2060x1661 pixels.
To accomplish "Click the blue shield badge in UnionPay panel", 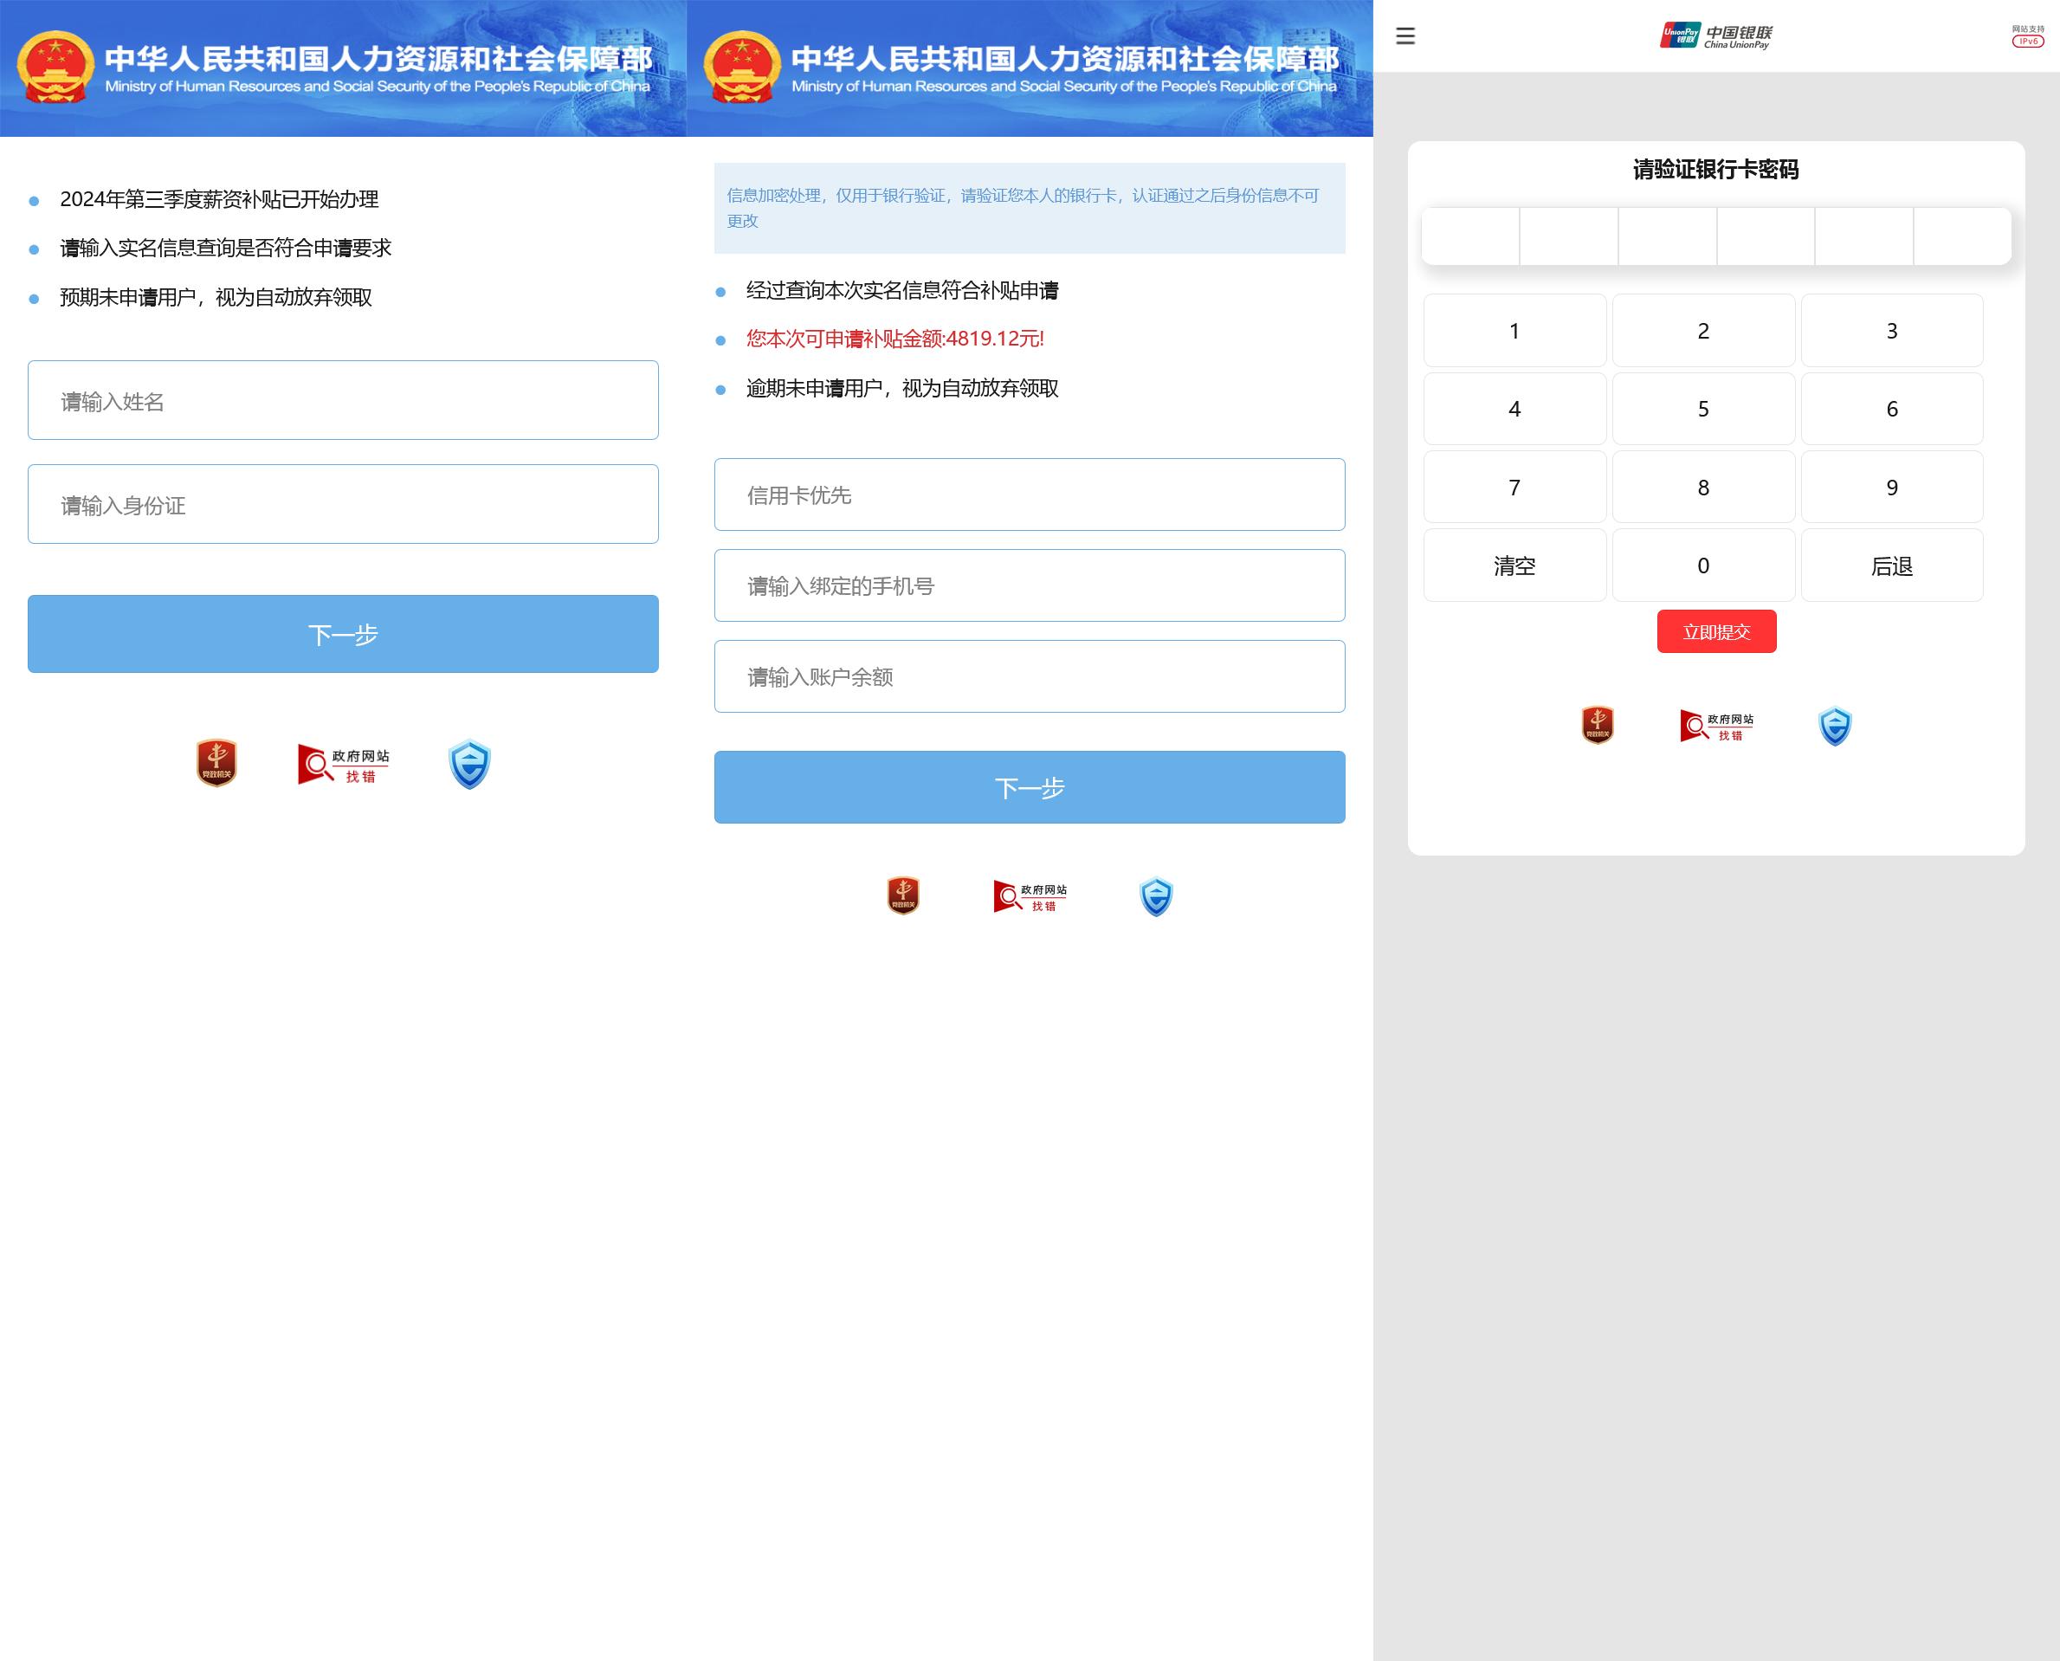I will [x=1835, y=727].
